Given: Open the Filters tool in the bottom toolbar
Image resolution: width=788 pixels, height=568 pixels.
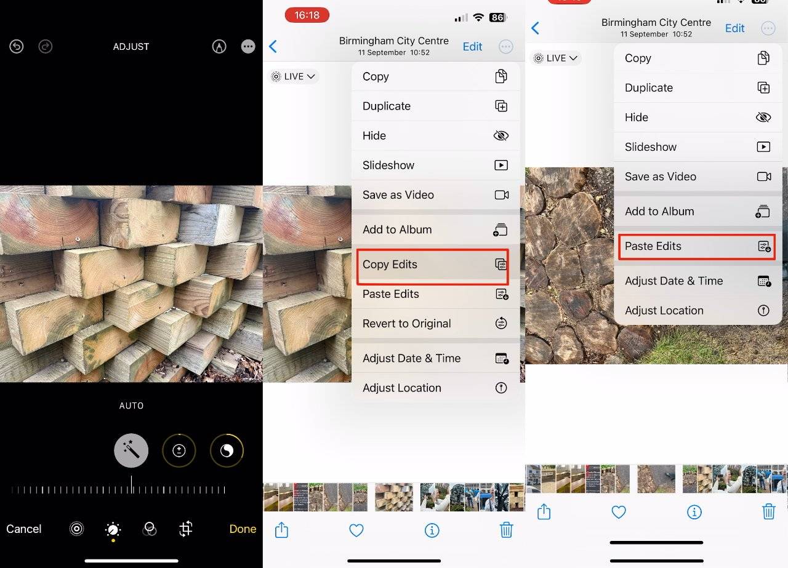Looking at the screenshot, I should 150,529.
